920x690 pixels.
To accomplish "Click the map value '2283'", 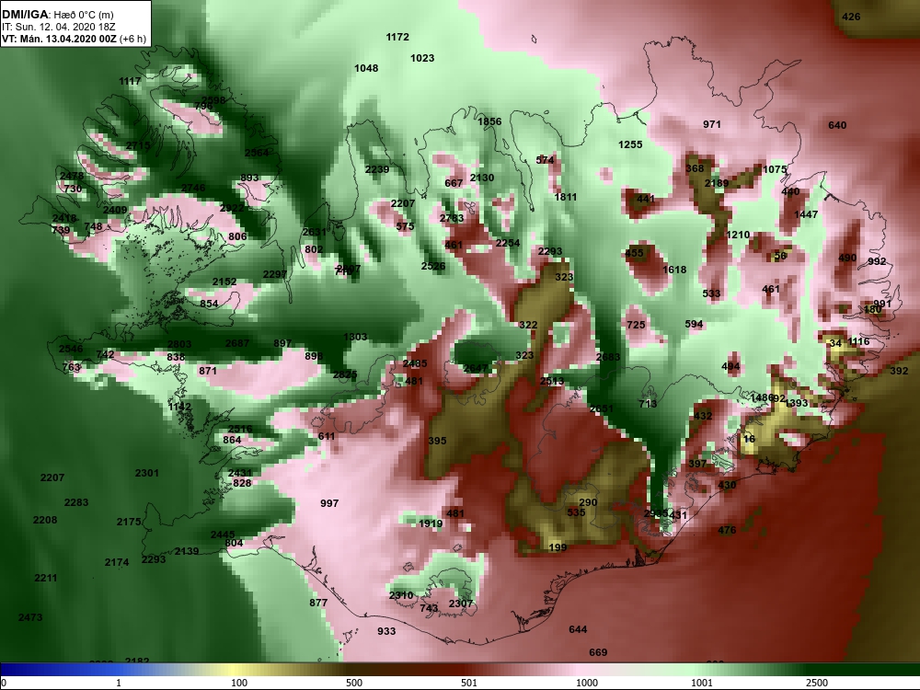I will (x=76, y=503).
